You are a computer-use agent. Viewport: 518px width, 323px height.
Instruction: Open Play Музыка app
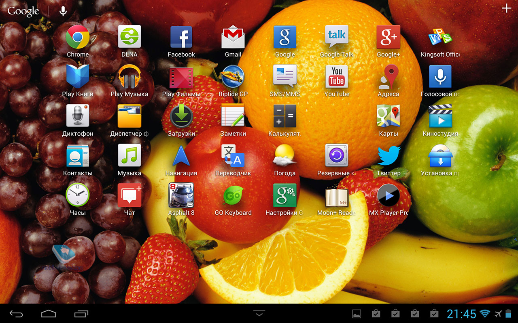129,77
